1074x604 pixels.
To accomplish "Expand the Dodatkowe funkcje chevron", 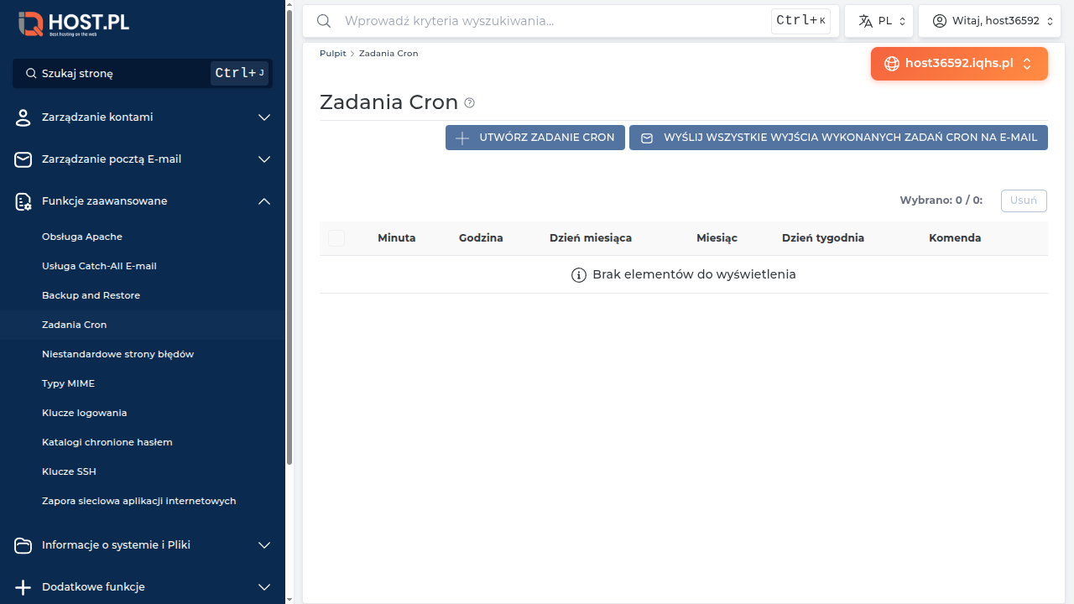I will coord(264,587).
